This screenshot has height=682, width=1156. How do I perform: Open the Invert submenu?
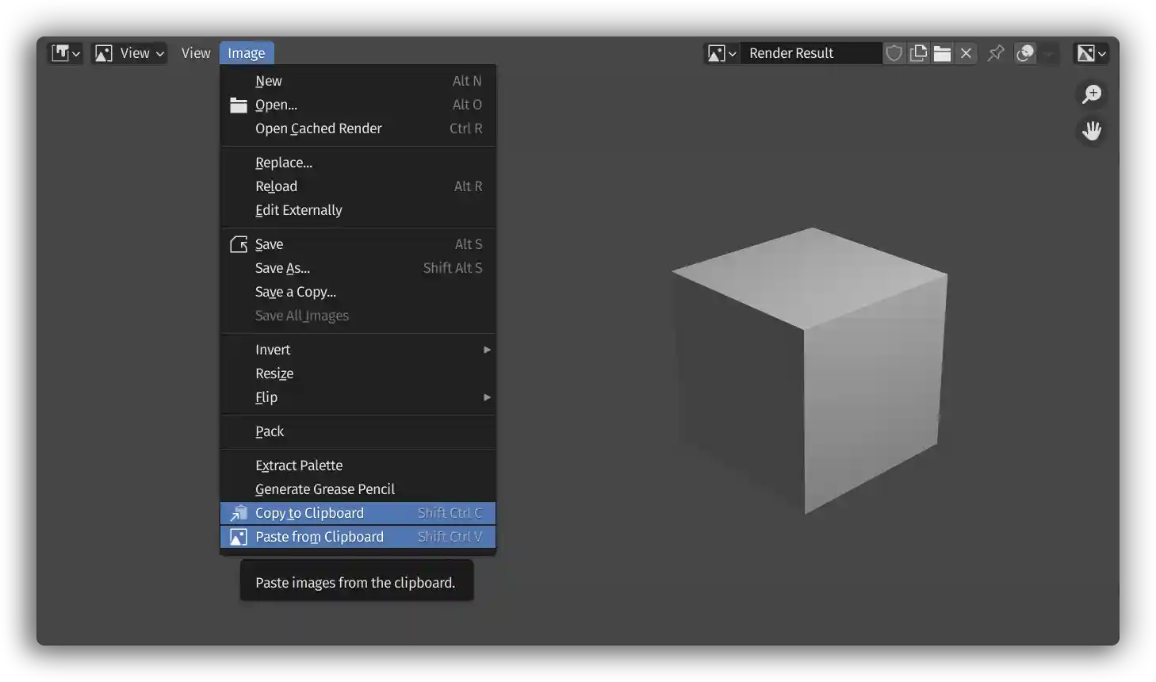[357, 349]
